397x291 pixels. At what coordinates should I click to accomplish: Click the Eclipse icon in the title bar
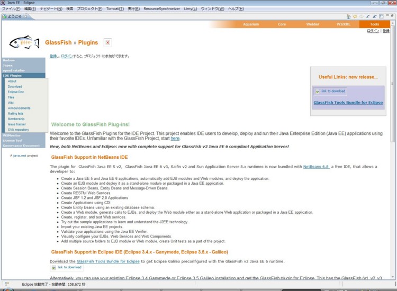point(3,3)
